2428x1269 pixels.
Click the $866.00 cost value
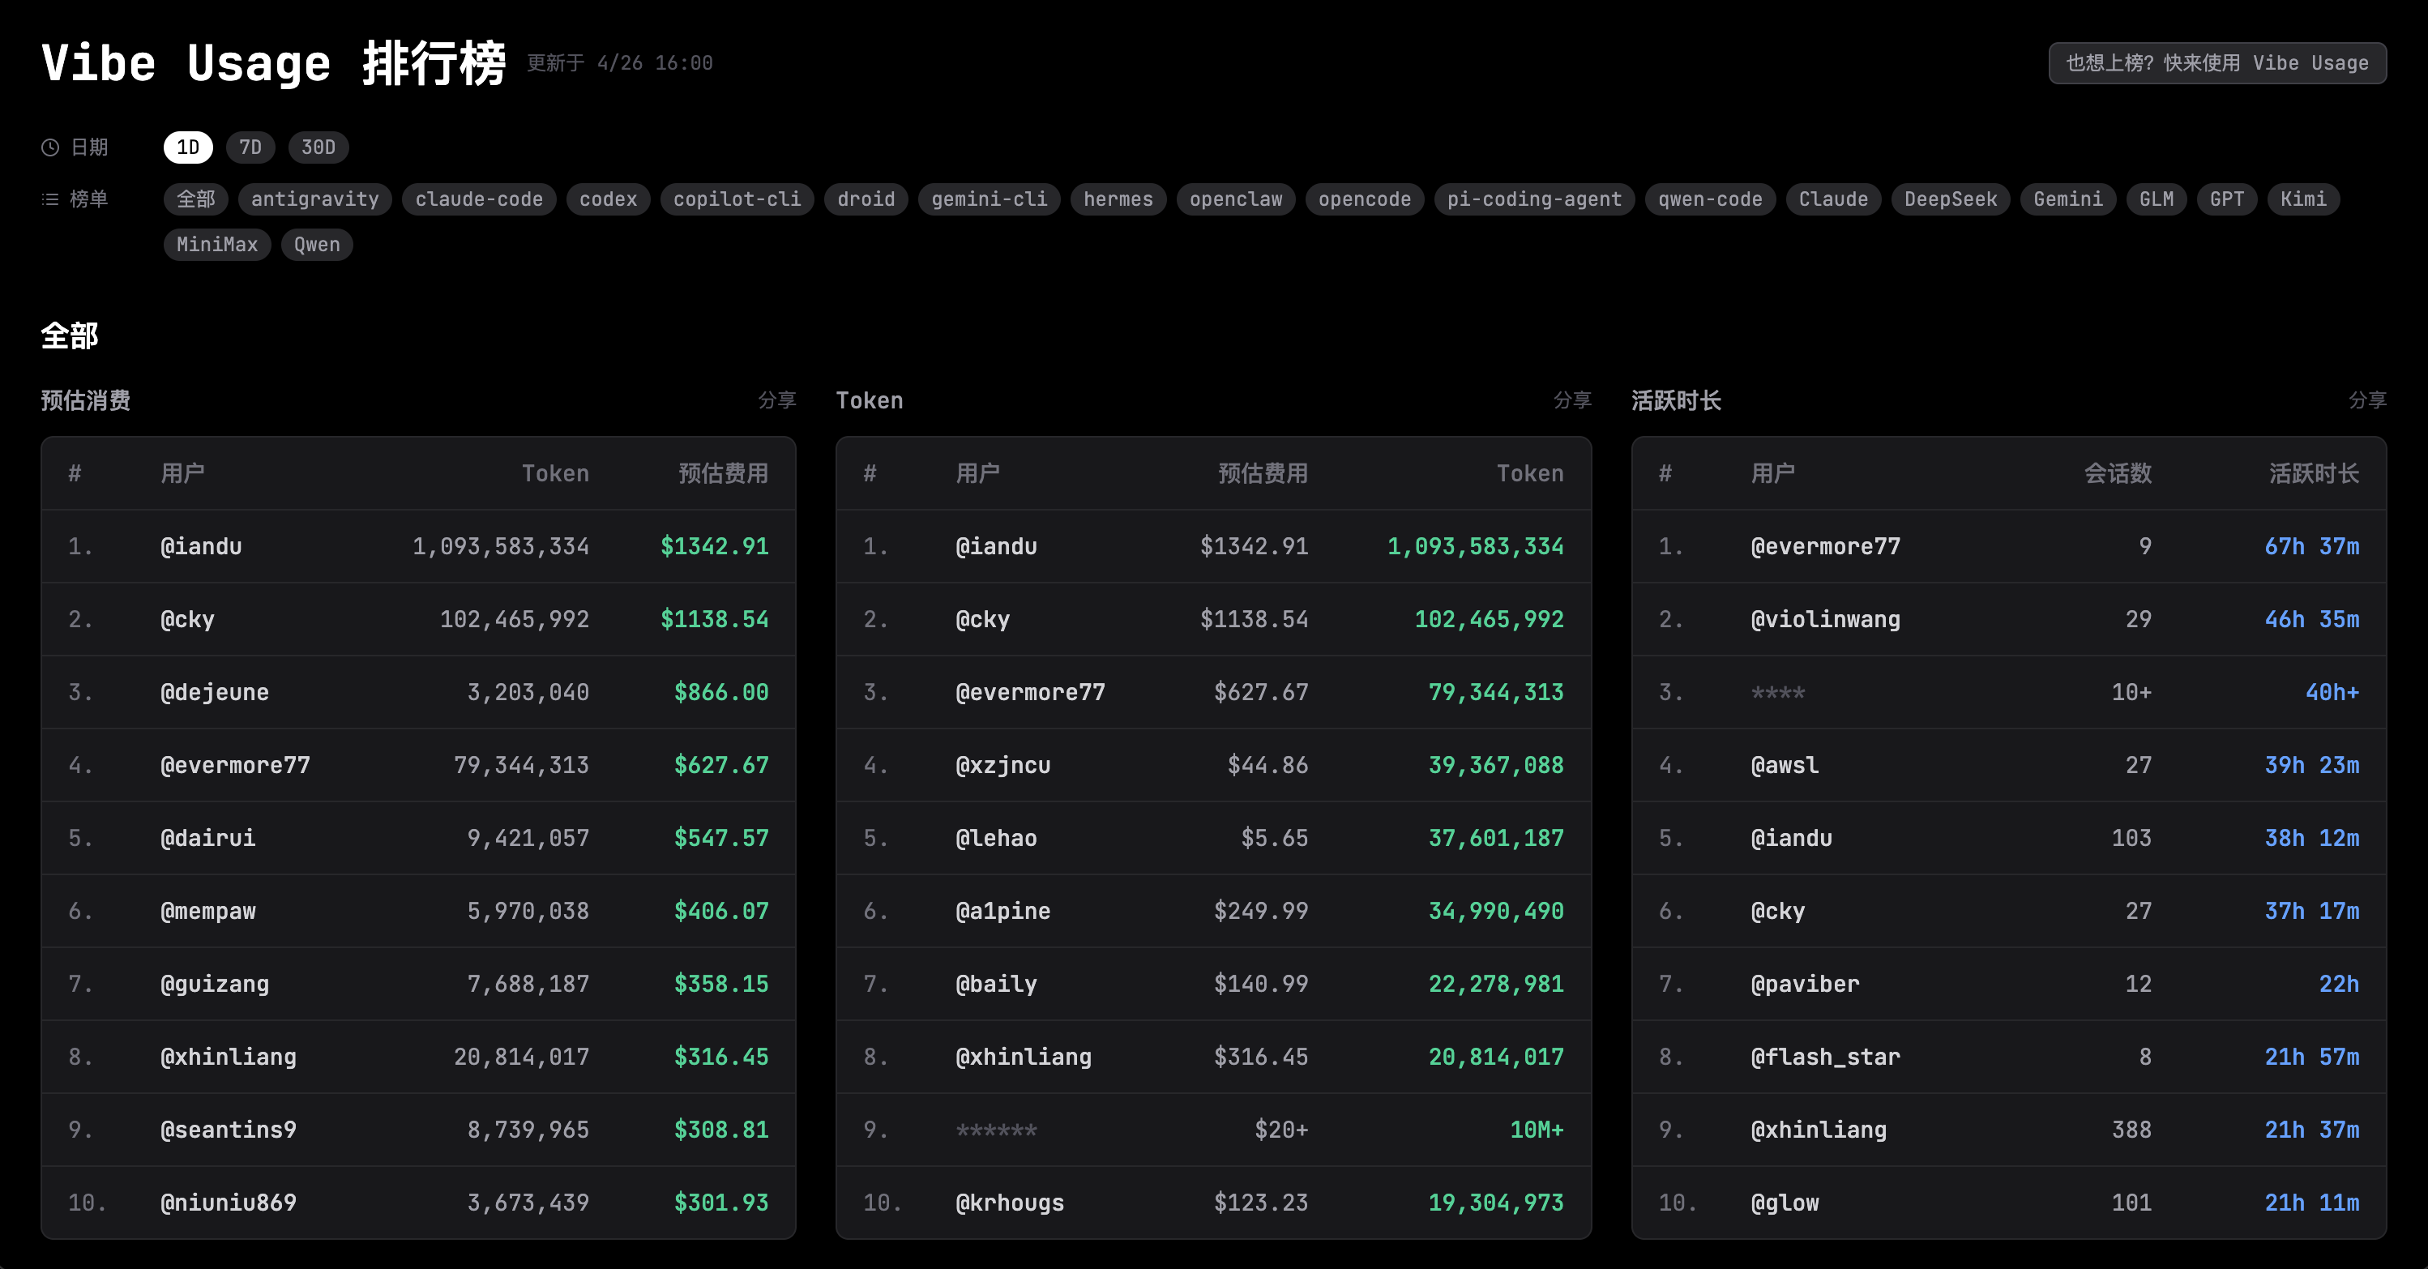[x=721, y=692]
